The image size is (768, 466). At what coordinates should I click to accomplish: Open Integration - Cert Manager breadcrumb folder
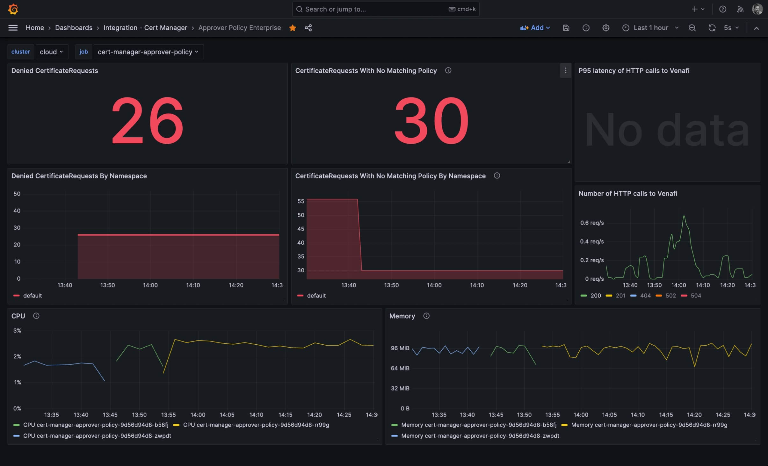coord(145,28)
